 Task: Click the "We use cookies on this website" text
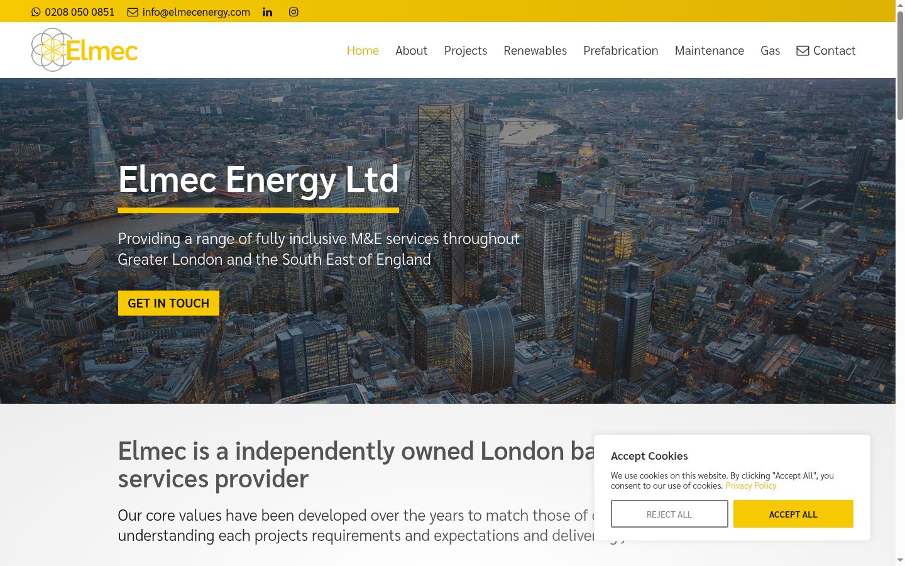722,480
